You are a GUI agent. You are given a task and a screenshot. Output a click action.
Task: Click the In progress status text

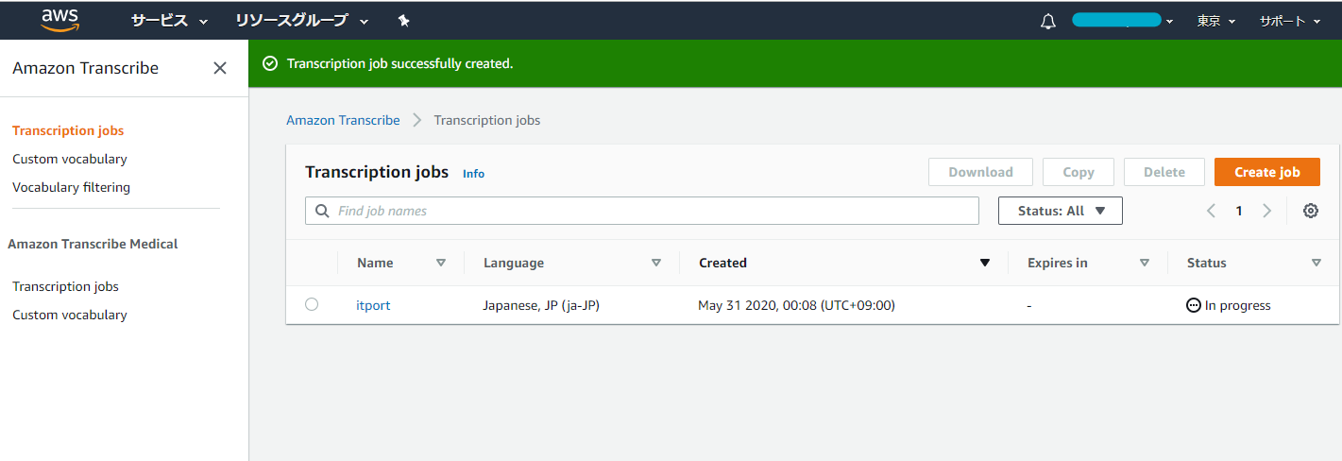click(x=1238, y=305)
